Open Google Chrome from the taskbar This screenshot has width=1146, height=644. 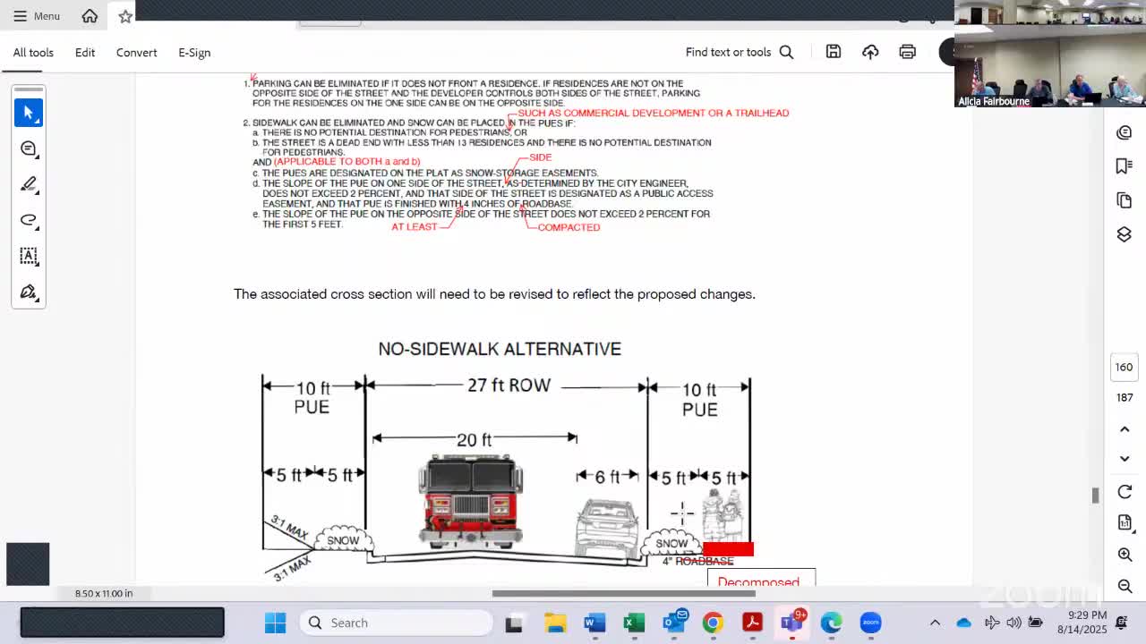coord(713,623)
